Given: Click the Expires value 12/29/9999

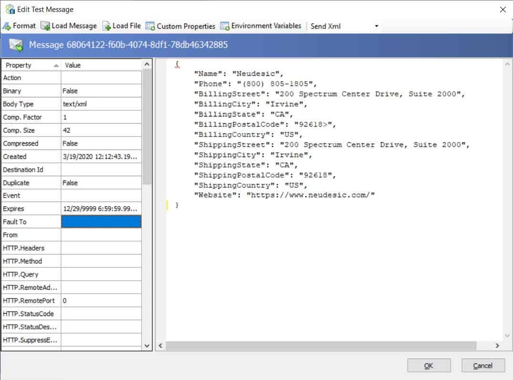Looking at the screenshot, I should tap(100, 209).
